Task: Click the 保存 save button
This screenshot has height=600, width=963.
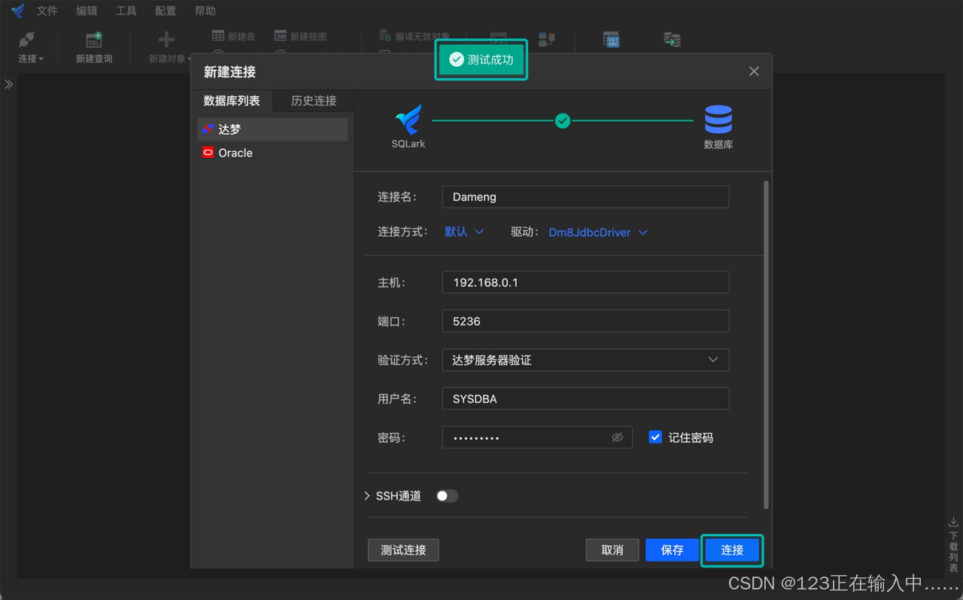Action: pos(672,550)
